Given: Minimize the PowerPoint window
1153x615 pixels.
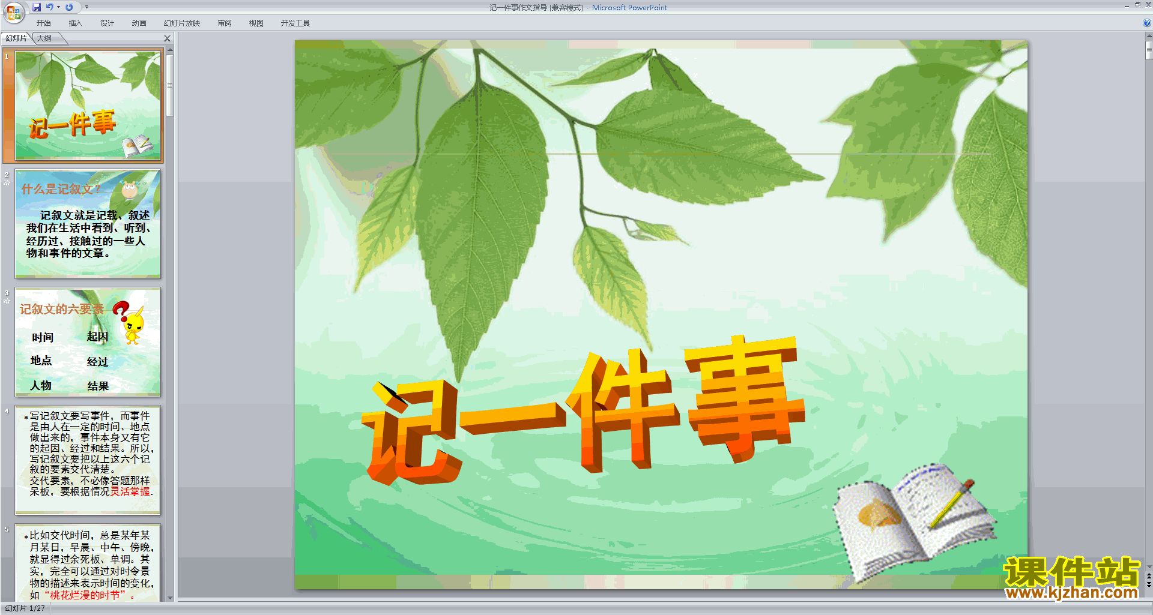Looking at the screenshot, I should point(1127,5).
